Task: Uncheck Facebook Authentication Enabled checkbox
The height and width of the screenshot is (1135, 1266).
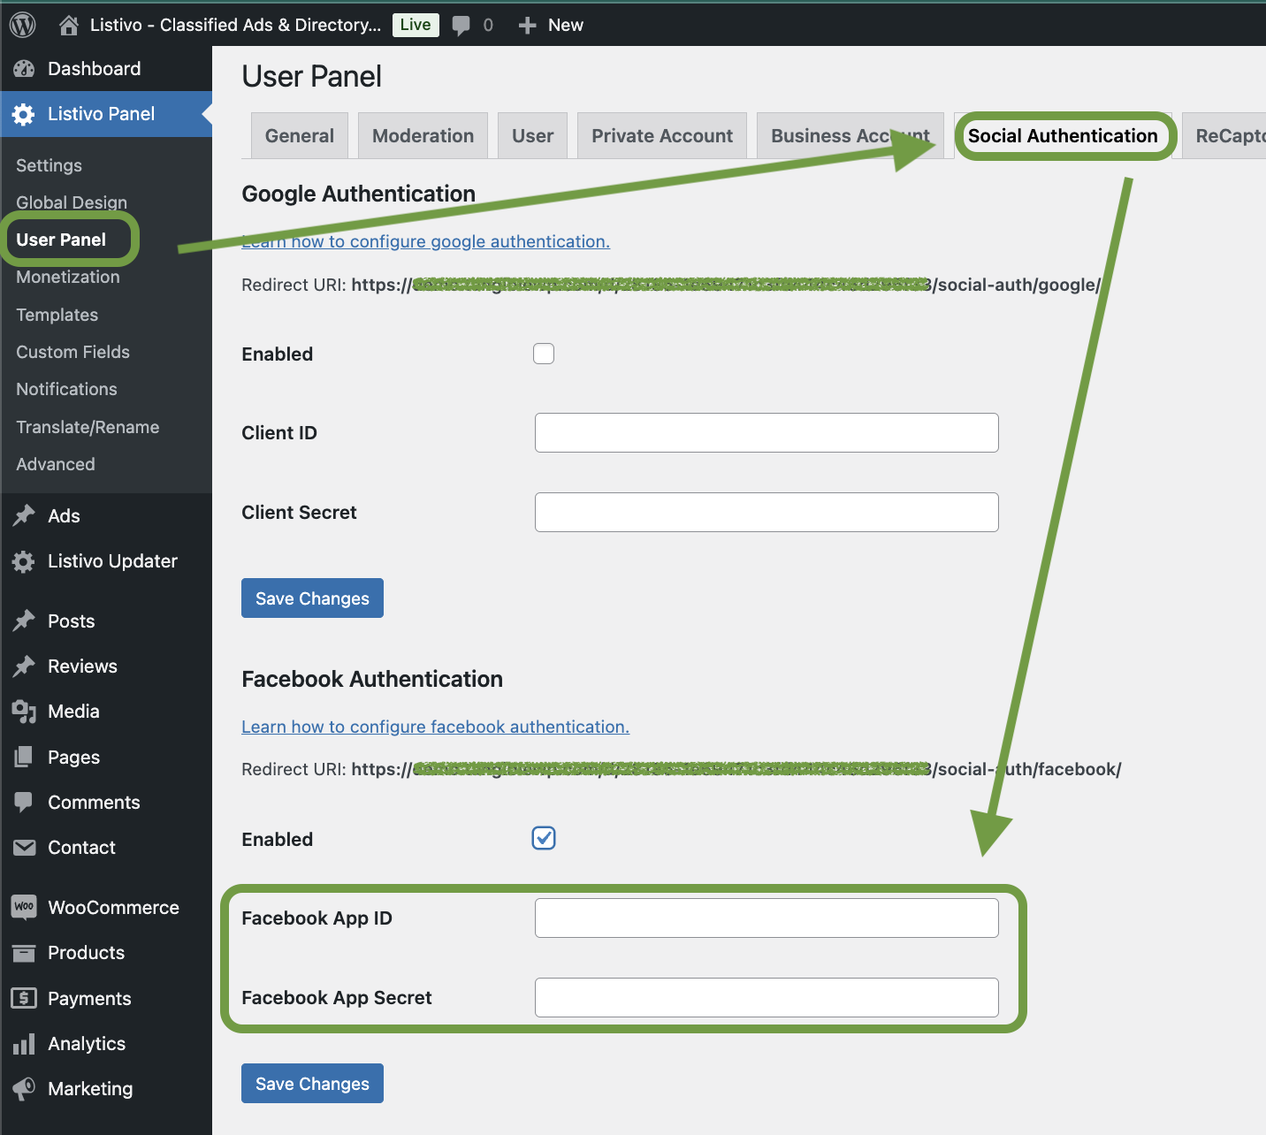Action: pyautogui.click(x=544, y=838)
